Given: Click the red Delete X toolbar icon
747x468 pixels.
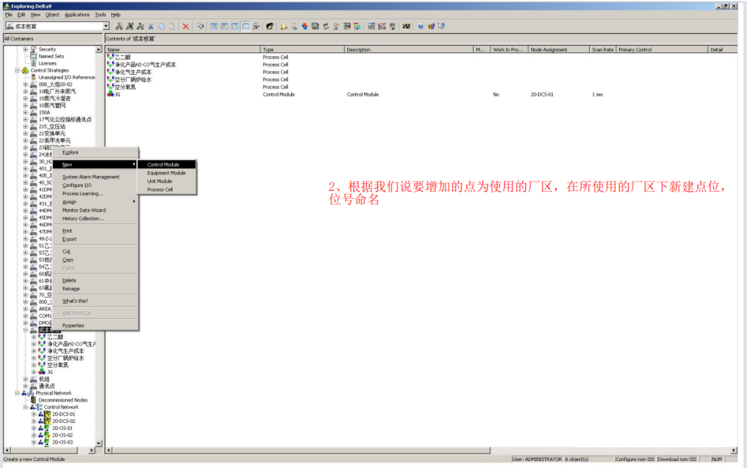Looking at the screenshot, I should pyautogui.click(x=185, y=26).
